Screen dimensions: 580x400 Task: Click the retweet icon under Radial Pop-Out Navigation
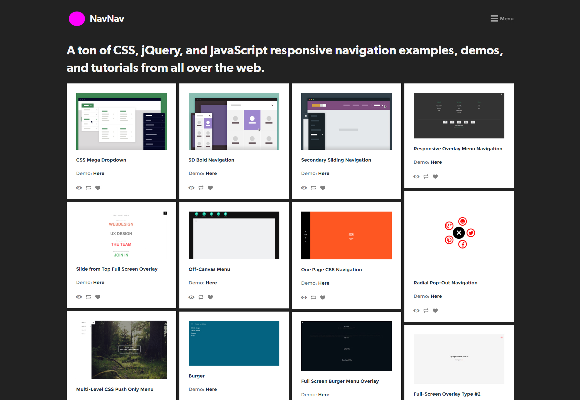tap(426, 311)
